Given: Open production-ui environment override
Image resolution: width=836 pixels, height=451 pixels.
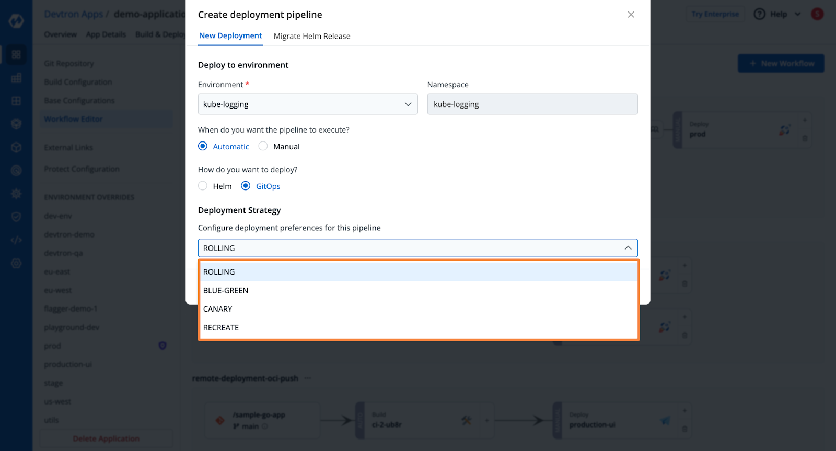Looking at the screenshot, I should click(x=68, y=364).
